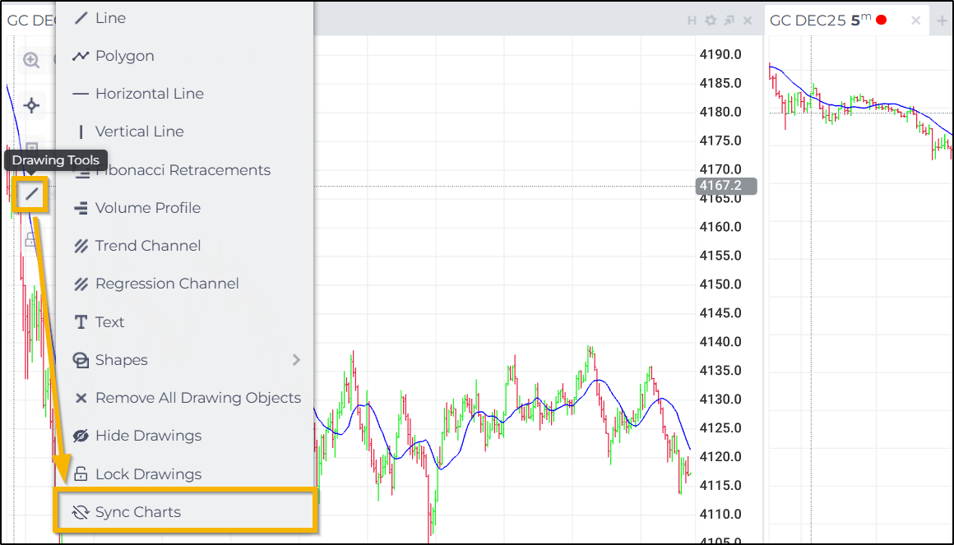The image size is (954, 545).
Task: Choose Horizontal Line from the drawing menu
Action: pyautogui.click(x=150, y=94)
